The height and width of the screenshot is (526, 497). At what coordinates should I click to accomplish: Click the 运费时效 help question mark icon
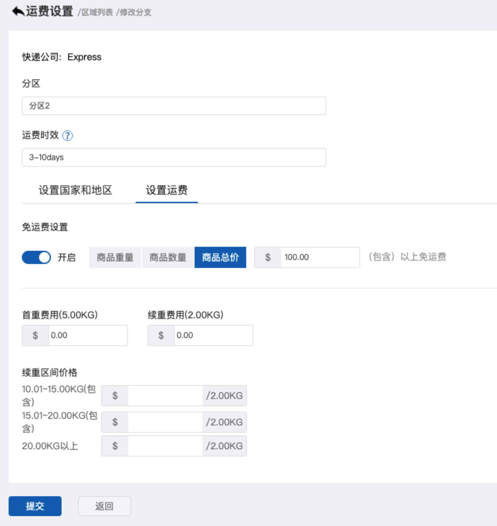click(x=67, y=136)
